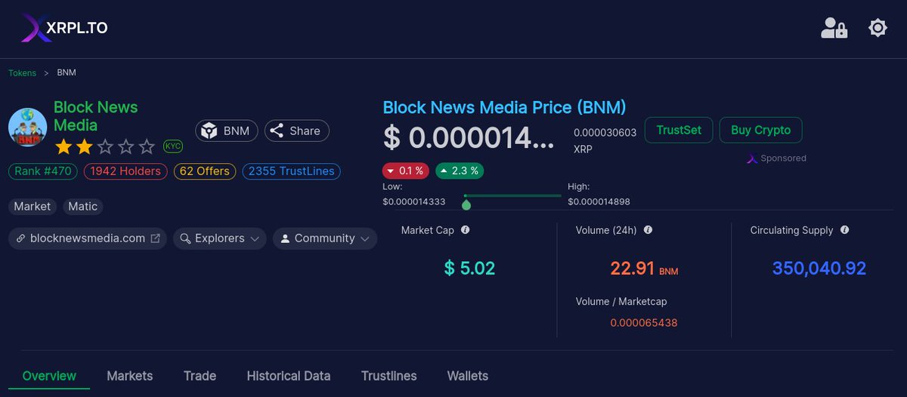Click the 22.91 BNM volume value
Screen dimensions: 907x397
[644, 268]
